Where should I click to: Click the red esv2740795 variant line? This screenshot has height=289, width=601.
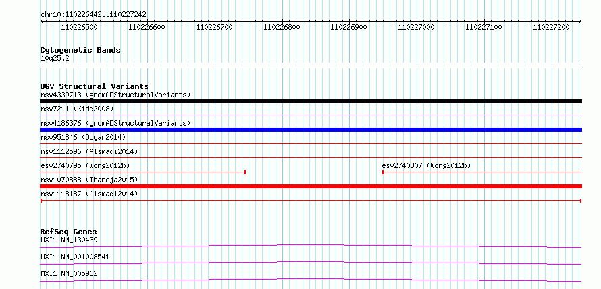point(142,172)
